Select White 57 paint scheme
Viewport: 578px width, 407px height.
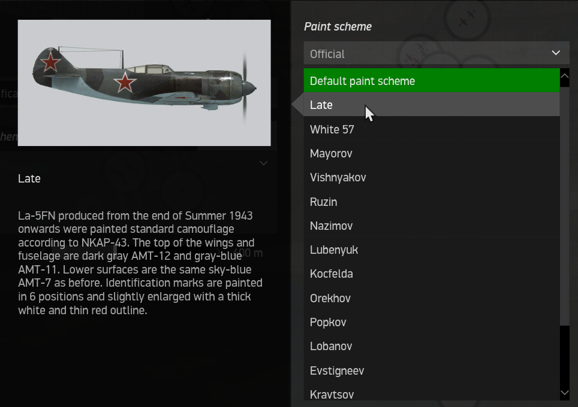(431, 129)
